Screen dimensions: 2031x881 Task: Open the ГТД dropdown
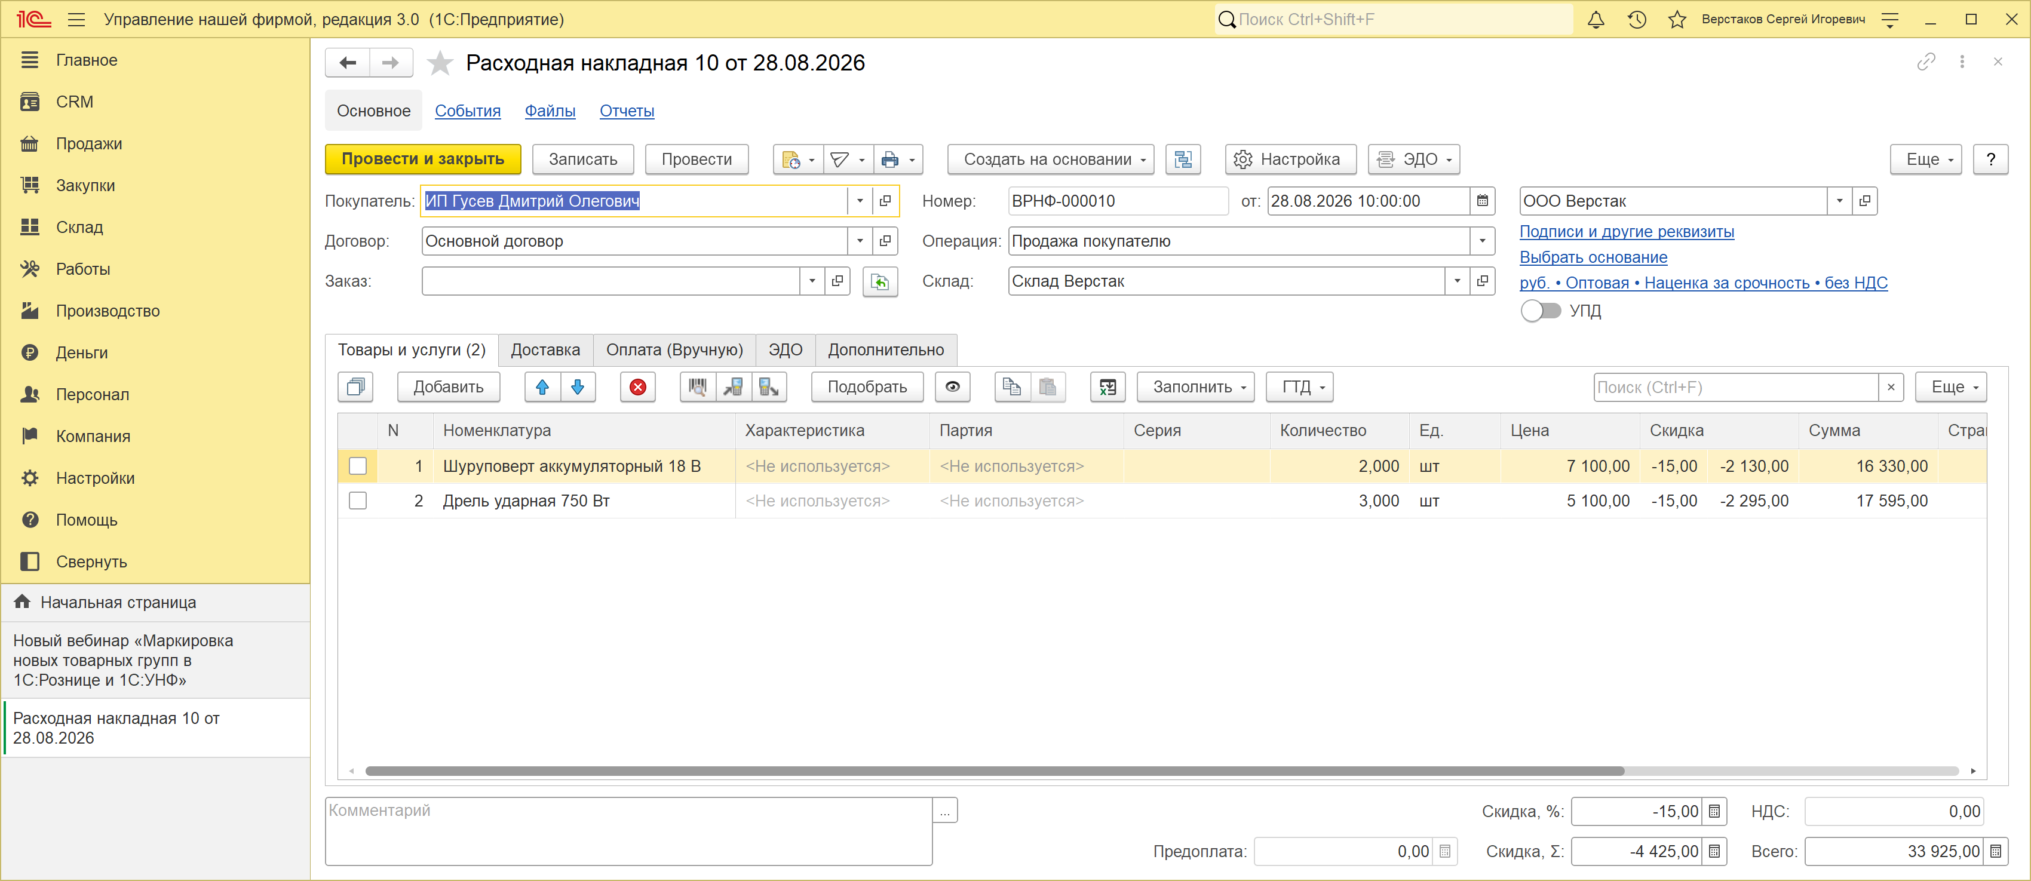pos(1299,387)
